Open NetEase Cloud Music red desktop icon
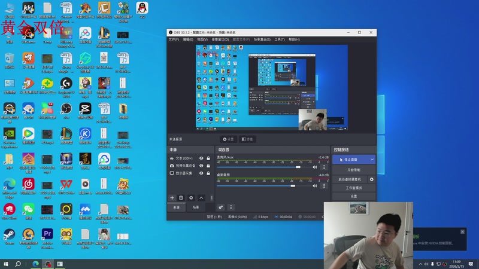The width and height of the screenshot is (479, 269). tap(28, 187)
